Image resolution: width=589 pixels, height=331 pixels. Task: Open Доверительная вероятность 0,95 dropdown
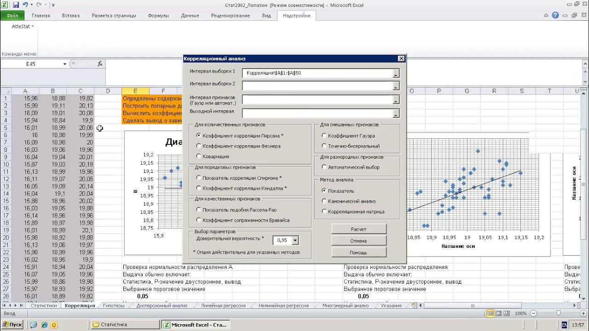click(295, 240)
